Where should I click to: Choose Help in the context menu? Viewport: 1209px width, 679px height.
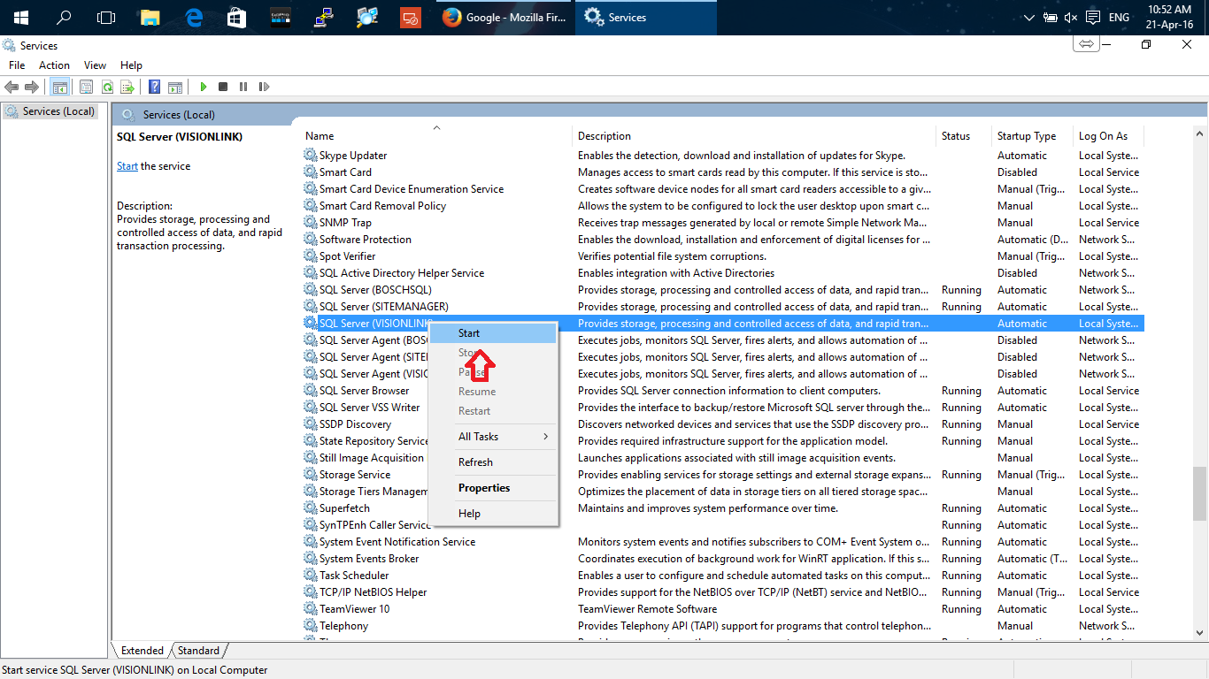pos(493,514)
